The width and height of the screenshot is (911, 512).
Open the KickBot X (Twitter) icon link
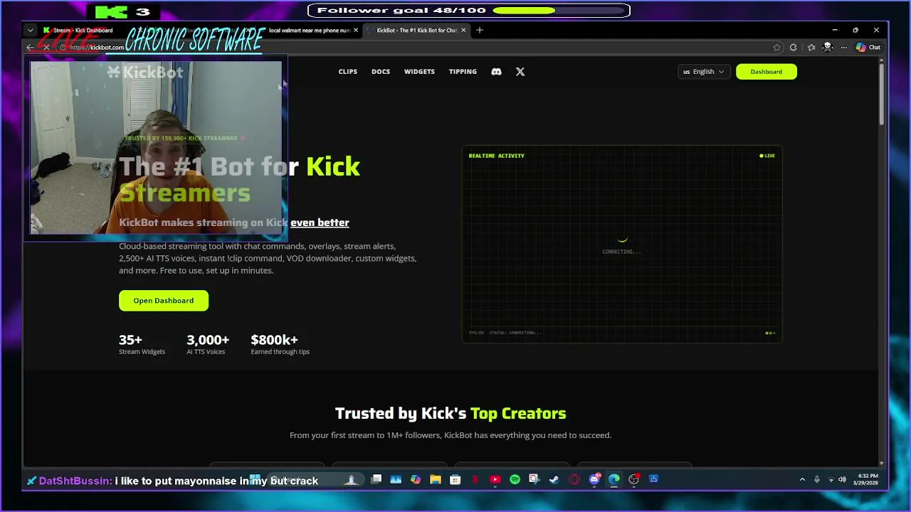[520, 71]
